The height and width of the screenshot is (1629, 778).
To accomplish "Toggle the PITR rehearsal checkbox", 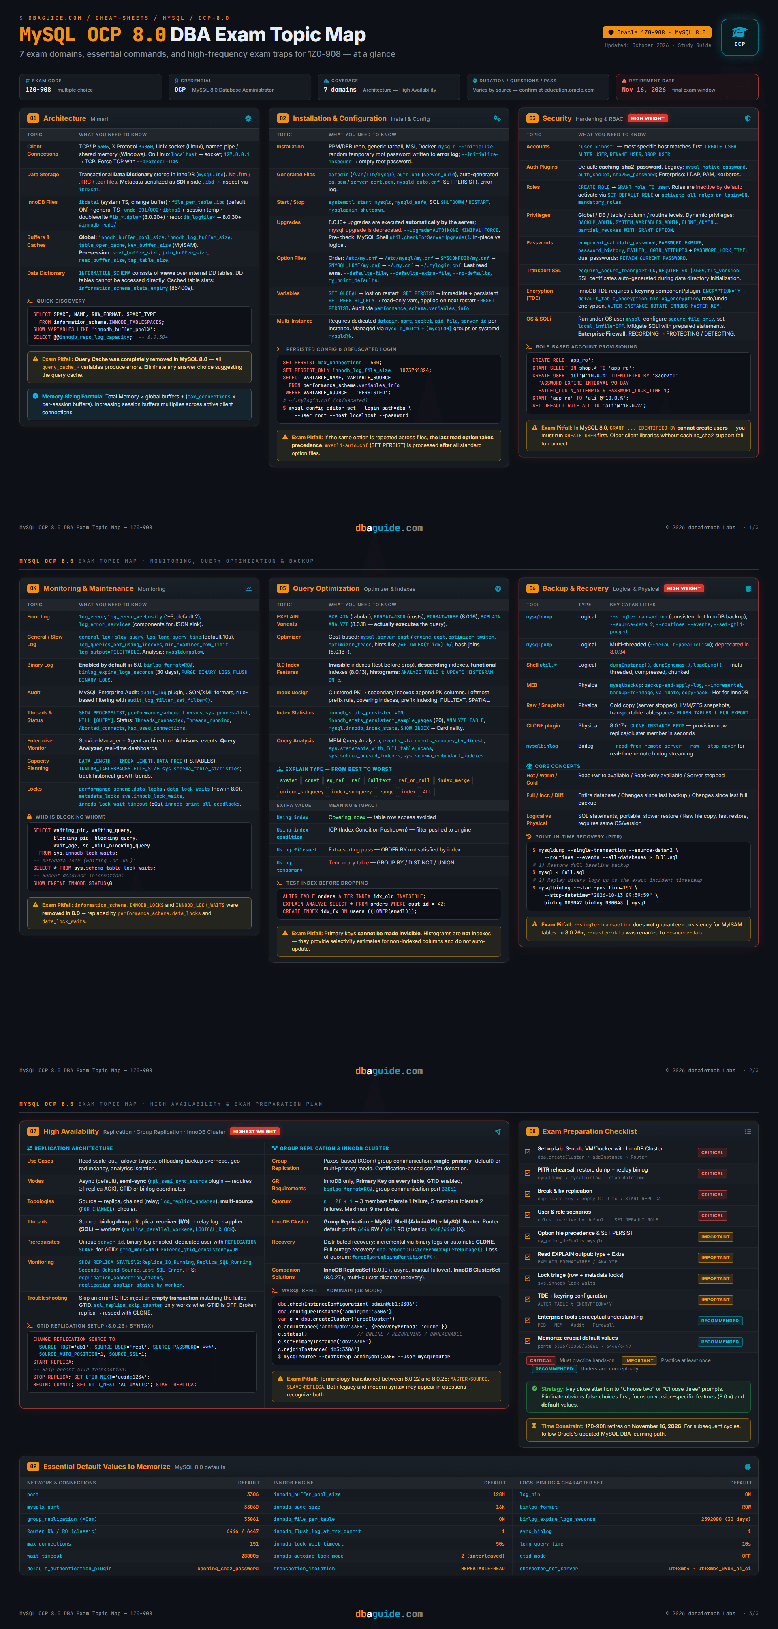I will [528, 1173].
